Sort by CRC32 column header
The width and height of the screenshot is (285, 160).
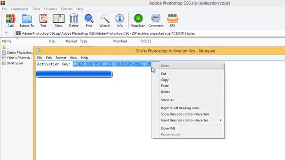pyautogui.click(x=146, y=41)
